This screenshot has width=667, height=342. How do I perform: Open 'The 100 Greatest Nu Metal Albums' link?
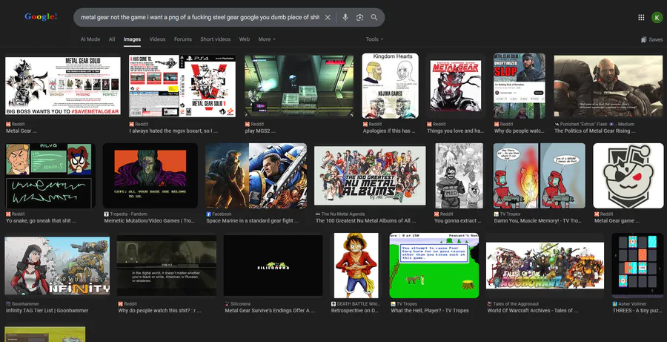(x=365, y=221)
